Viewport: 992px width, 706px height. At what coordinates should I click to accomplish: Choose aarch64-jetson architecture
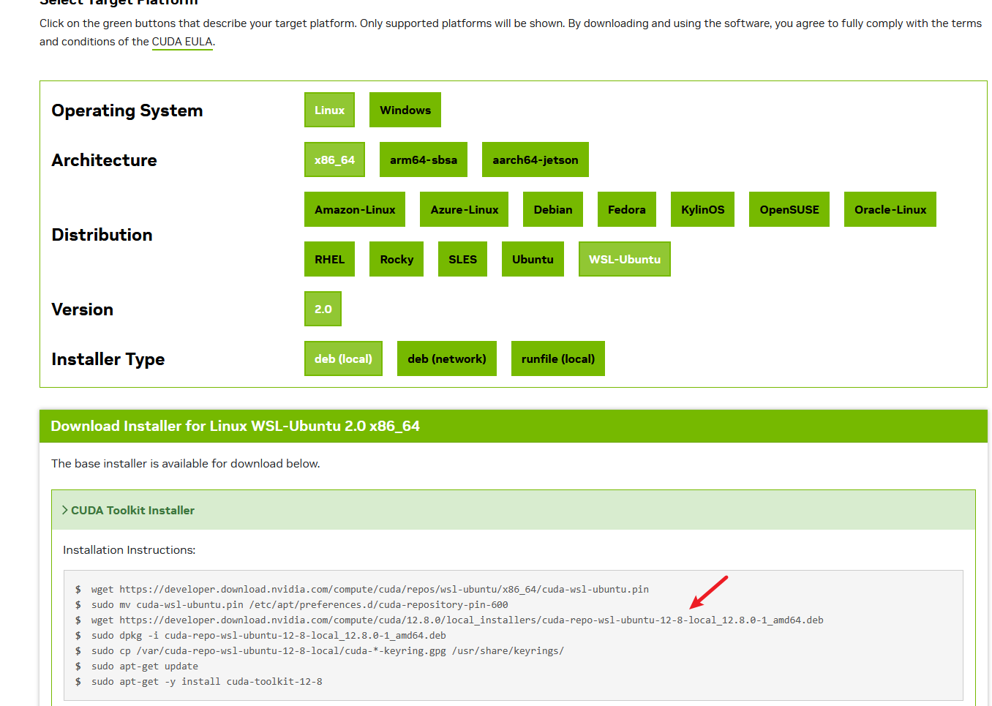535,159
